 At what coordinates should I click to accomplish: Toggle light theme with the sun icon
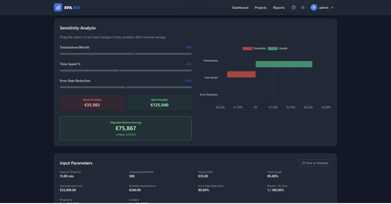303,7
